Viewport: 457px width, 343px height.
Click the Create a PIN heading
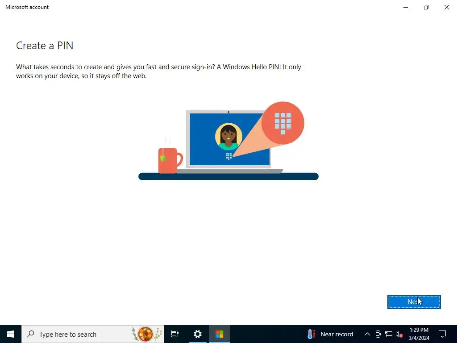tap(45, 46)
